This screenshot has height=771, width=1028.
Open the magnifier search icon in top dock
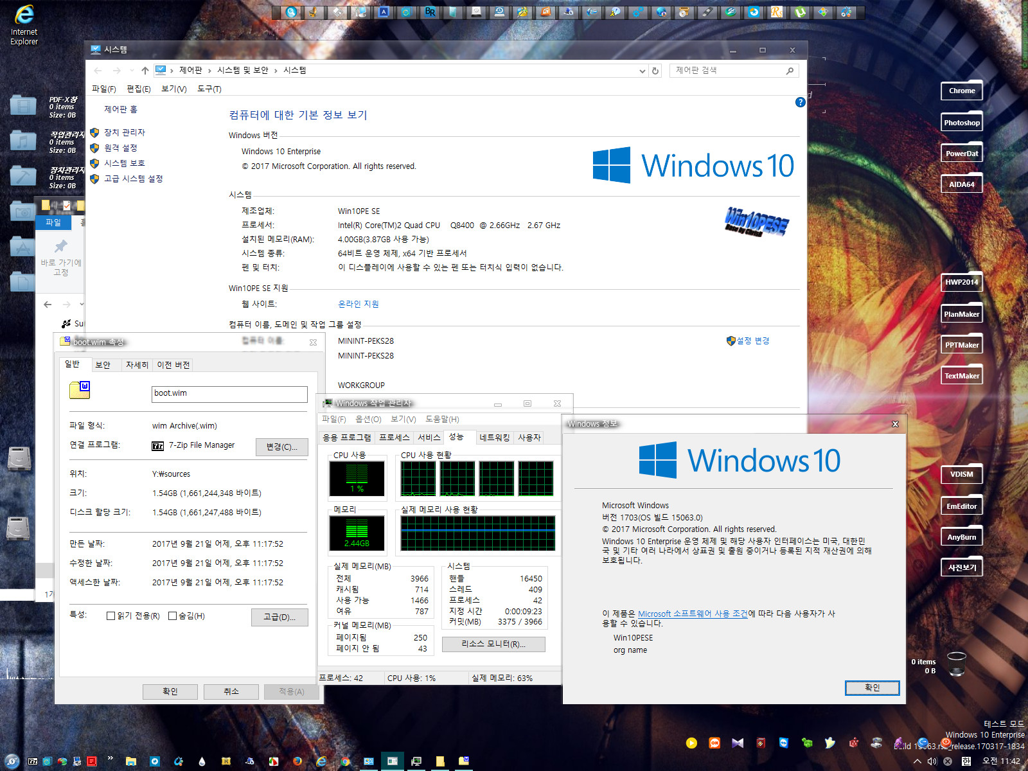pyautogui.click(x=291, y=12)
